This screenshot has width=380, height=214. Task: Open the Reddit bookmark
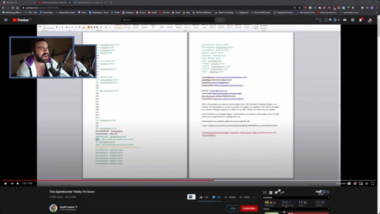point(153,12)
